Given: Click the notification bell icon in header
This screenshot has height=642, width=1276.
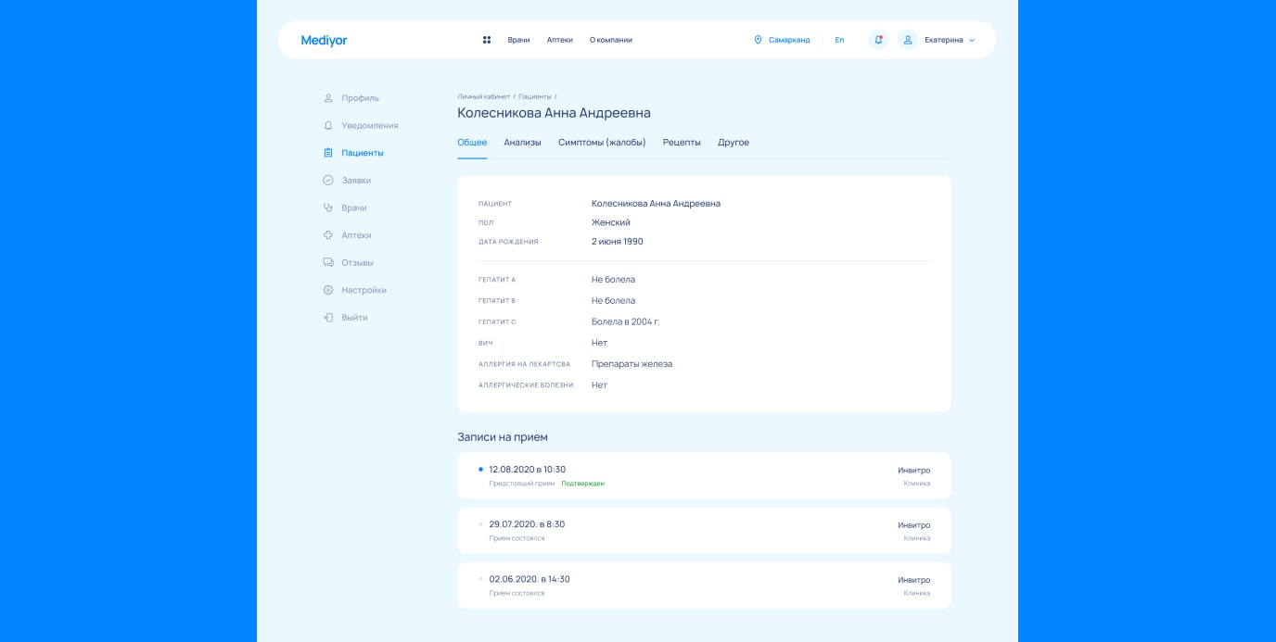Looking at the screenshot, I should click(877, 40).
